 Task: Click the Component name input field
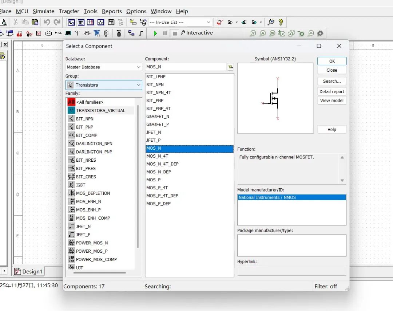(x=186, y=67)
